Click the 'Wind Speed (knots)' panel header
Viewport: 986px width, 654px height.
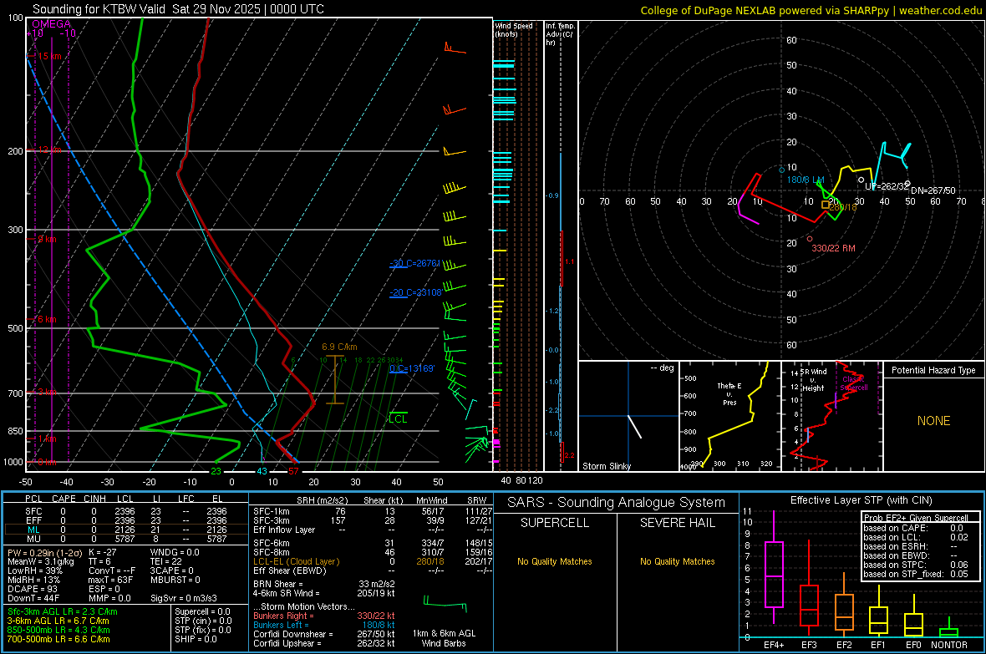click(x=514, y=29)
